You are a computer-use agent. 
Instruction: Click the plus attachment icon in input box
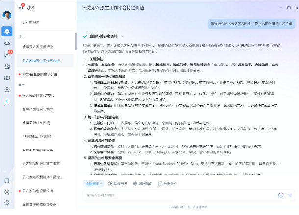pyautogui.click(x=281, y=194)
